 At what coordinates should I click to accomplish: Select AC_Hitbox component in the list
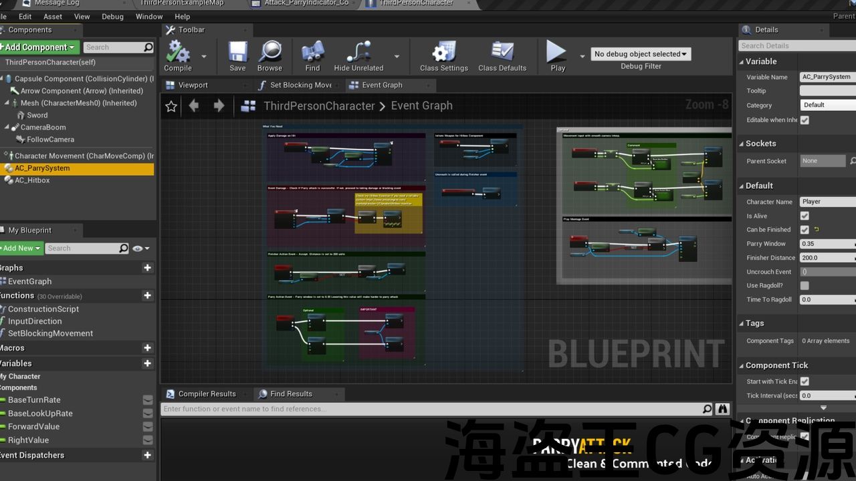click(33, 180)
